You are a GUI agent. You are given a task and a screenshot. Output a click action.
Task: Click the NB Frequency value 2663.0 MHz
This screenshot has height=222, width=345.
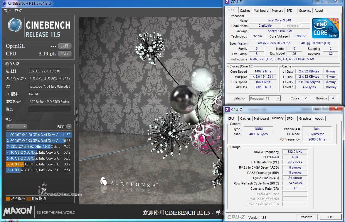(x=317, y=139)
